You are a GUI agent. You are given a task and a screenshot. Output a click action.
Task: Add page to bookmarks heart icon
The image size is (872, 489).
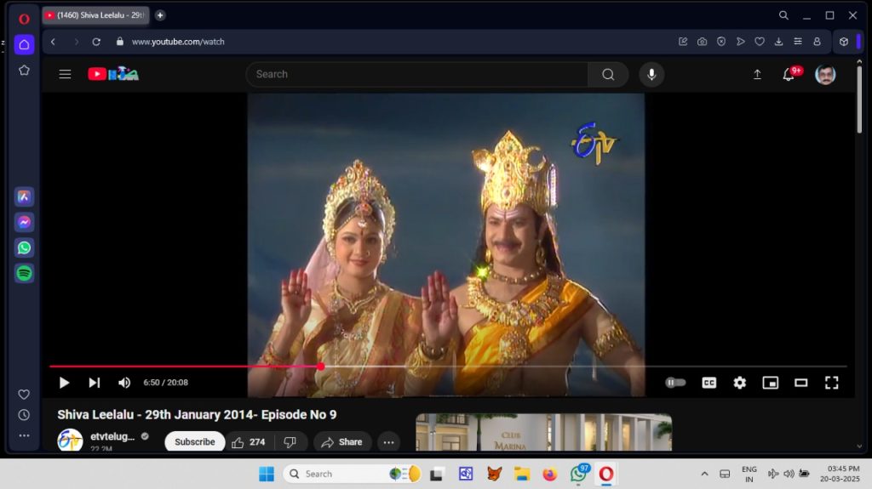(x=759, y=42)
